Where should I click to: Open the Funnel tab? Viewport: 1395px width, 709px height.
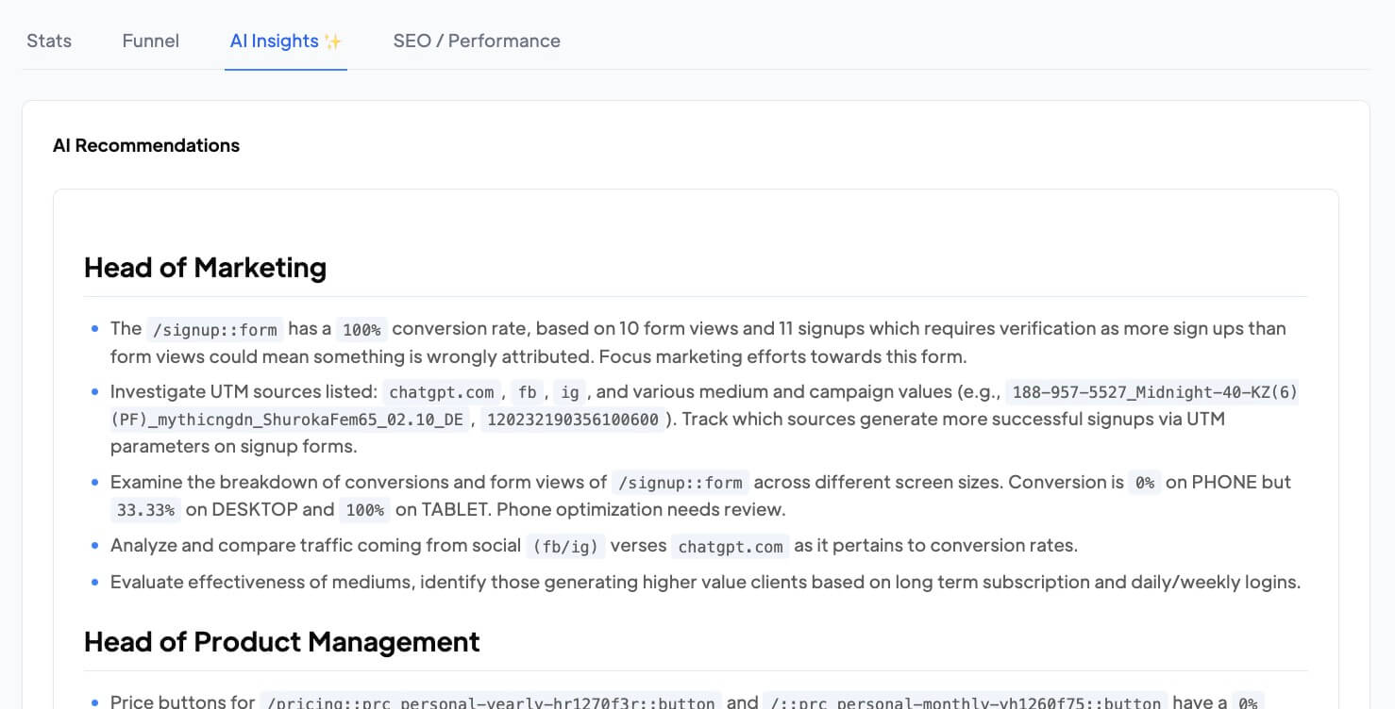point(151,41)
